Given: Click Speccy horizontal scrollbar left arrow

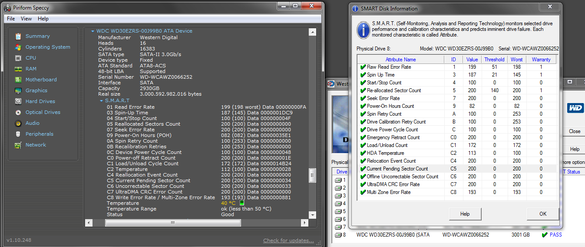Looking at the screenshot, I should [89, 223].
